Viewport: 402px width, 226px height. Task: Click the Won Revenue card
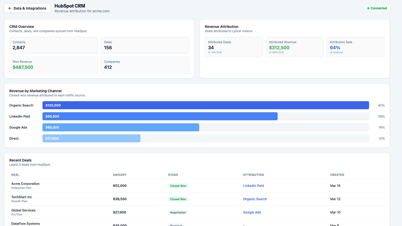pyautogui.click(x=53, y=65)
